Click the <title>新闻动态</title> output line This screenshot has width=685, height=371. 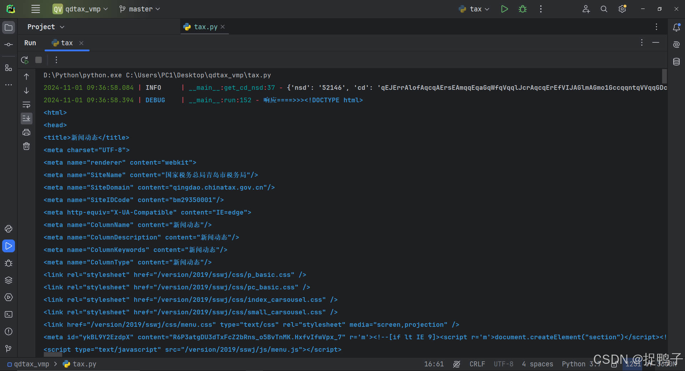(86, 138)
